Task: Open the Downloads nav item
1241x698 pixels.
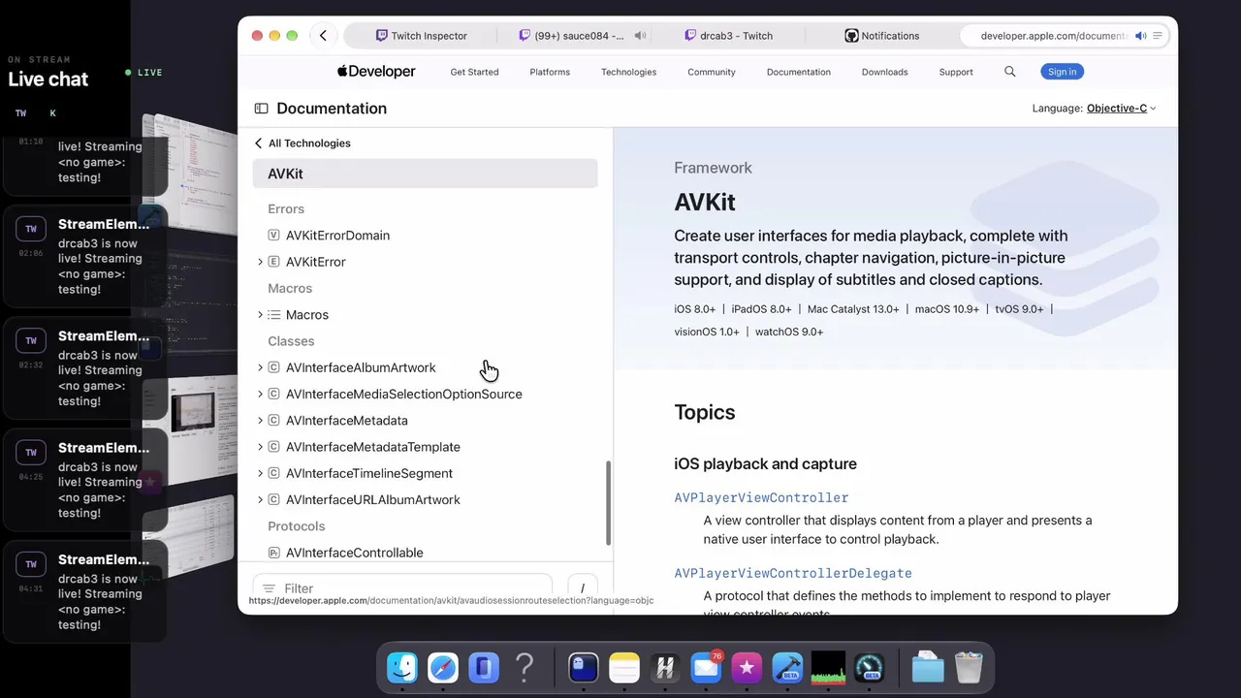Action: (885, 72)
